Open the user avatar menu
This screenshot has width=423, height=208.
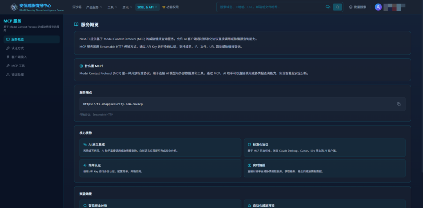point(378,7)
